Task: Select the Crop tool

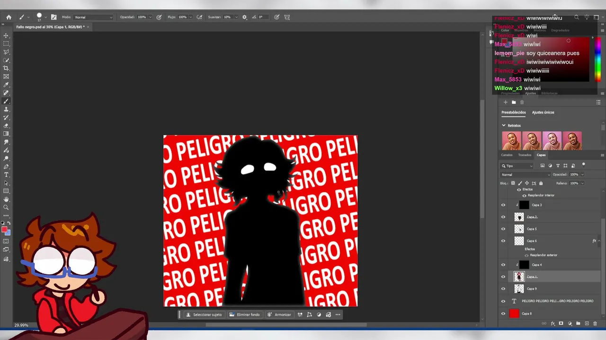Action: click(x=6, y=68)
